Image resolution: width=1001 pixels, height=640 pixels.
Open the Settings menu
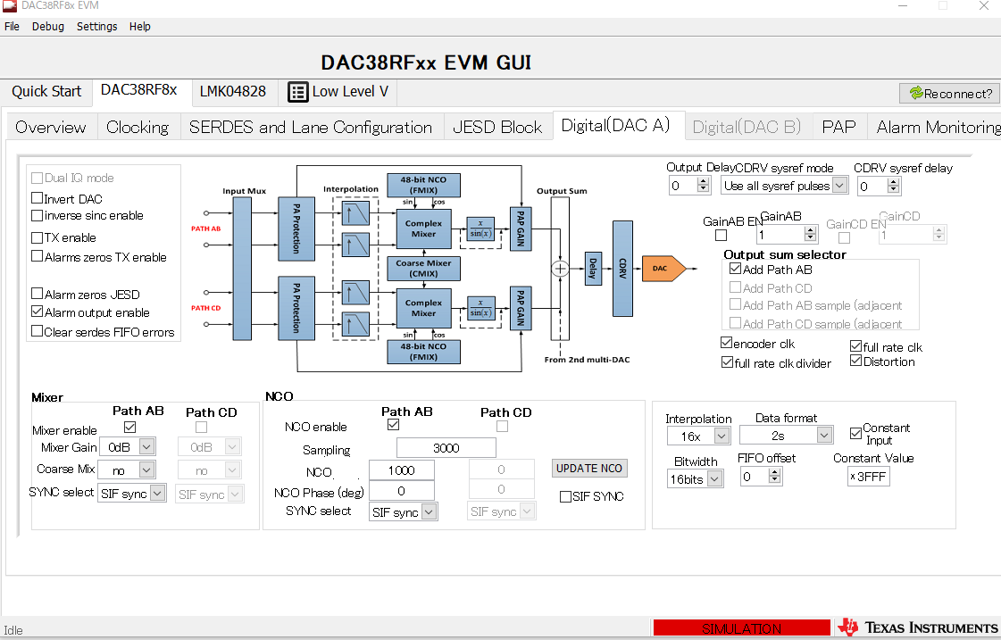97,26
